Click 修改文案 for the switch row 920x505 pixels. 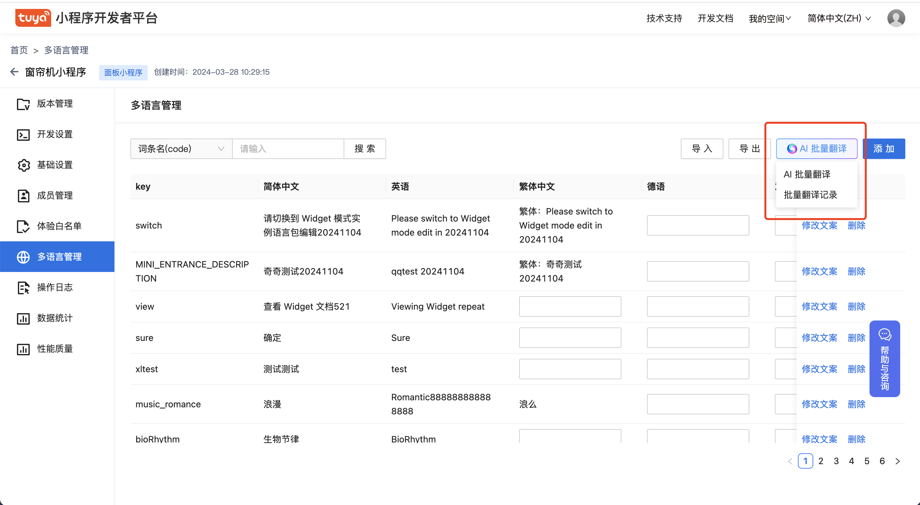coord(819,225)
